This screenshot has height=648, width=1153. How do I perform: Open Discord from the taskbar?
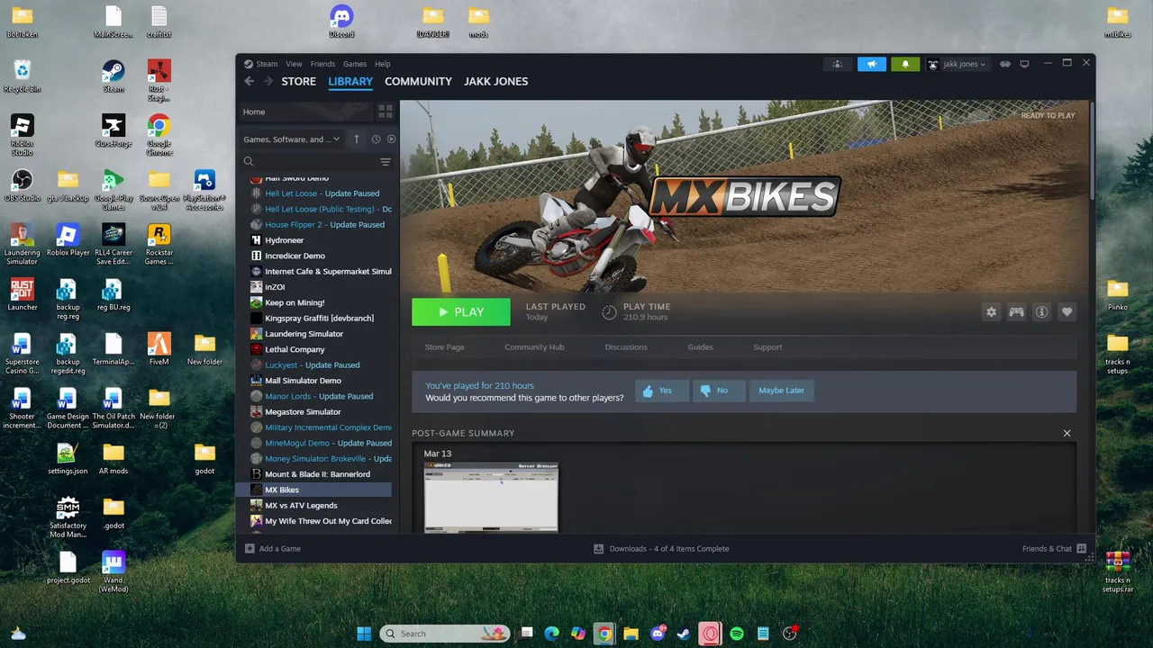(658, 634)
